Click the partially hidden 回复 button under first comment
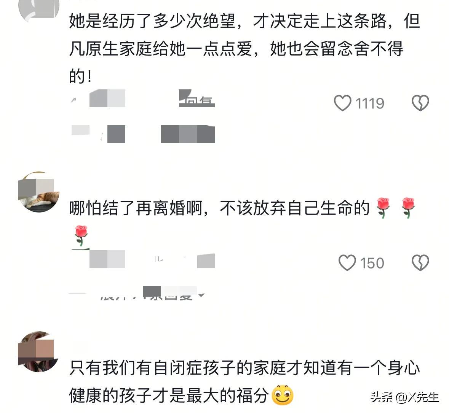Screen dimensions: 449x413 click(198, 100)
